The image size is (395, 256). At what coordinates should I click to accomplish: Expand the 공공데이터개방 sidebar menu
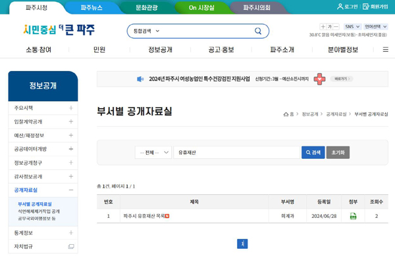tap(71, 149)
